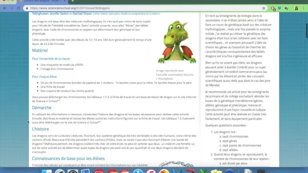Click 'Une maquette de molécule d'ADN' item
Image resolution: width=308 pixels, height=173 pixels.
coord(62,65)
